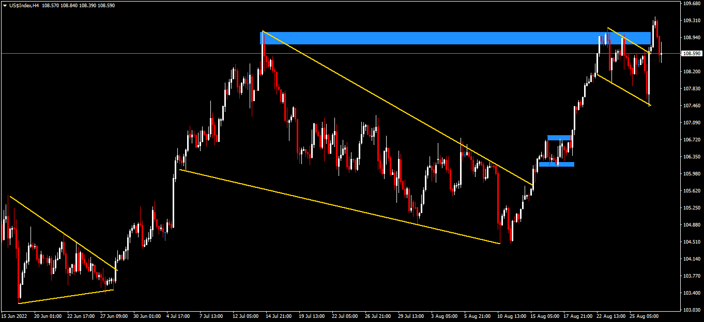Select the lower yellow line of August flag
The height and width of the screenshot is (322, 704).
624,91
